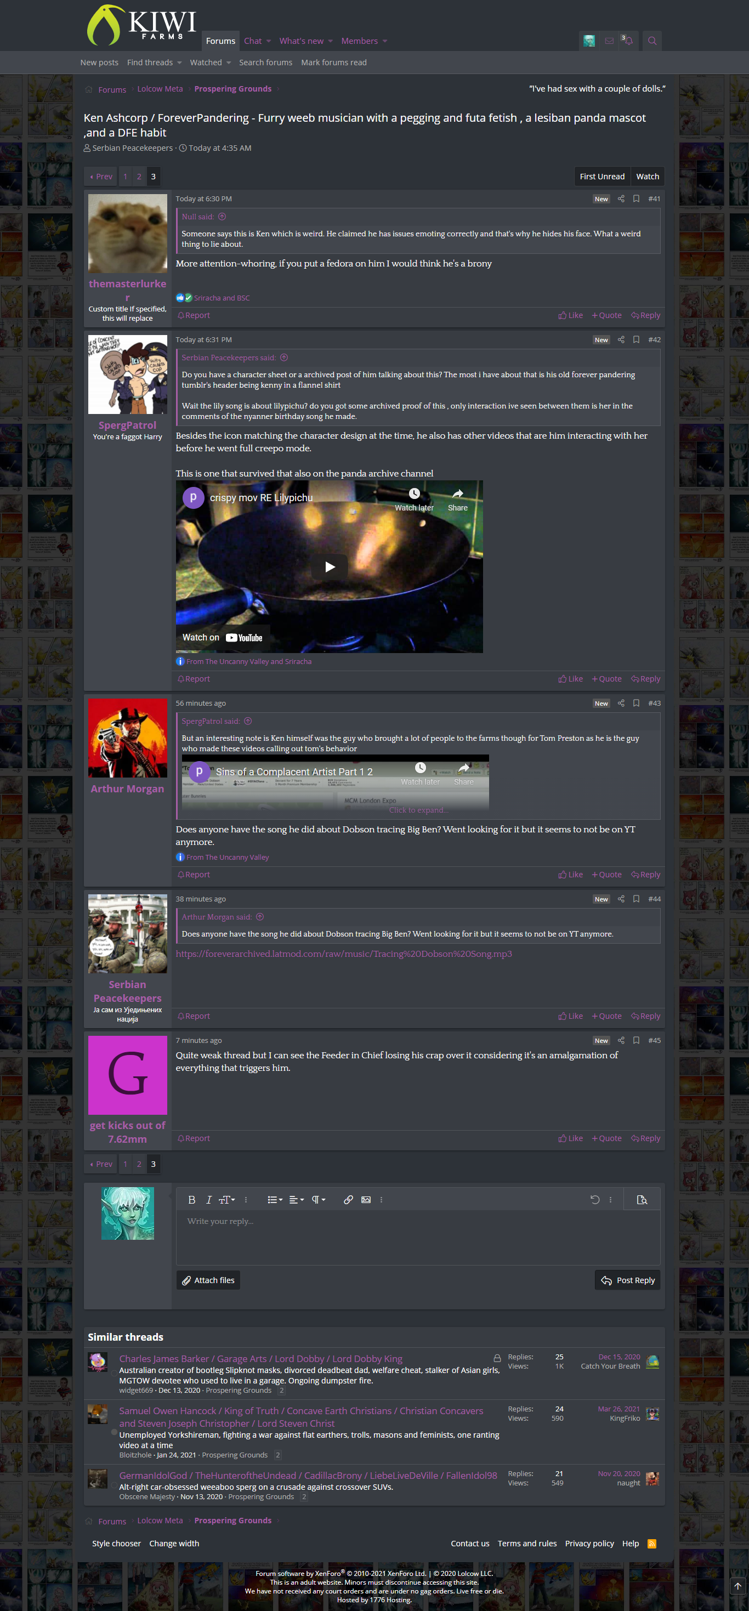Image resolution: width=749 pixels, height=1611 pixels.
Task: Click the undo icon in the editor
Action: coord(594,1200)
